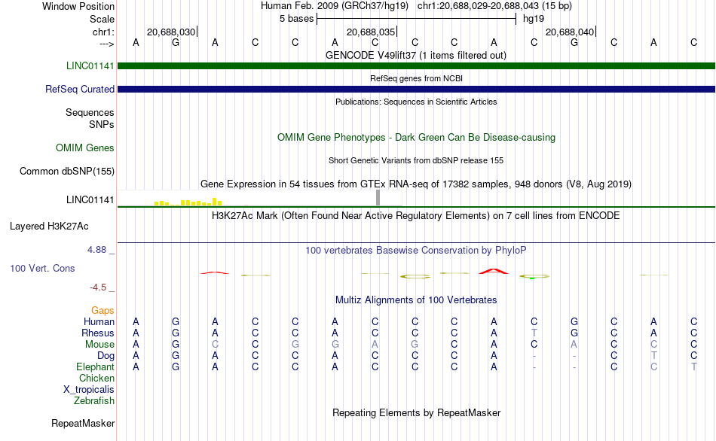This screenshot has height=441, width=716.
Task: Click the SNPs track label
Action: pyautogui.click(x=102, y=124)
